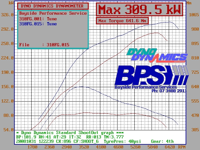Viewport: 200px width, 150px height.
Task: Click the CK:896 value
Action: (x=63, y=141)
